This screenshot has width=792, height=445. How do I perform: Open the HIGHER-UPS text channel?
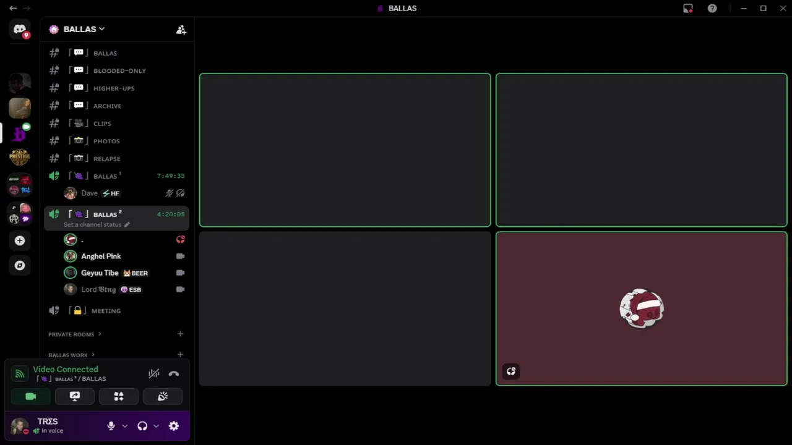[x=116, y=88]
